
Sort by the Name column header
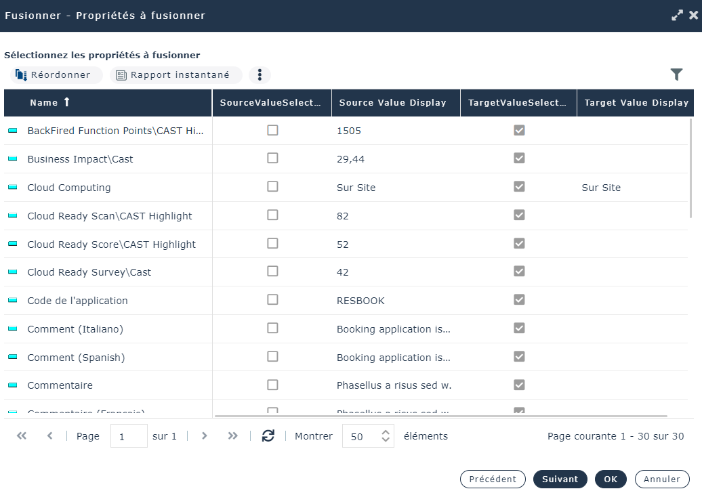(44, 103)
